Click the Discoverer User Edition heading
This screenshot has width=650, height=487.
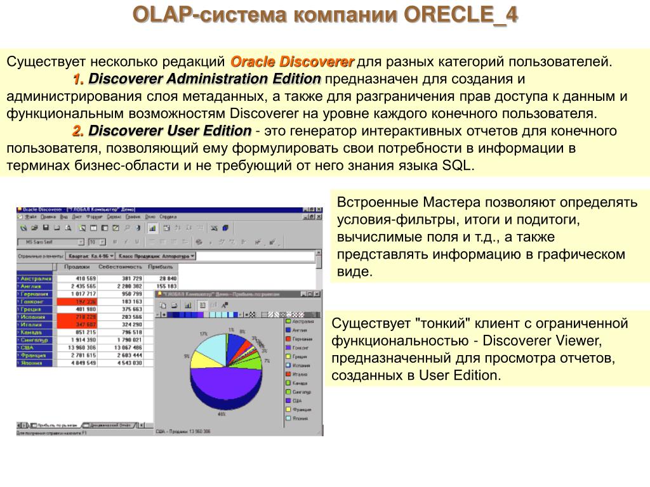point(170,131)
